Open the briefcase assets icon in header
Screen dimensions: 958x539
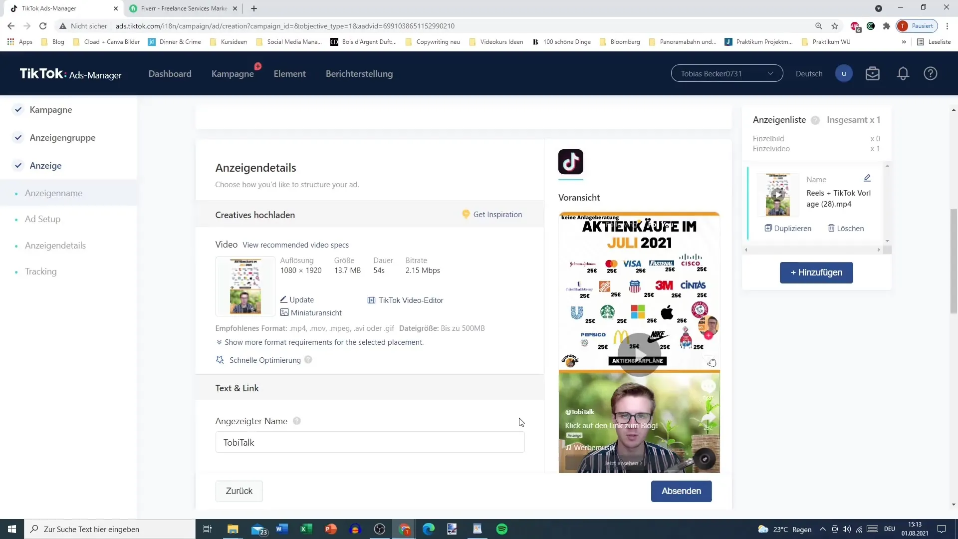pos(873,74)
